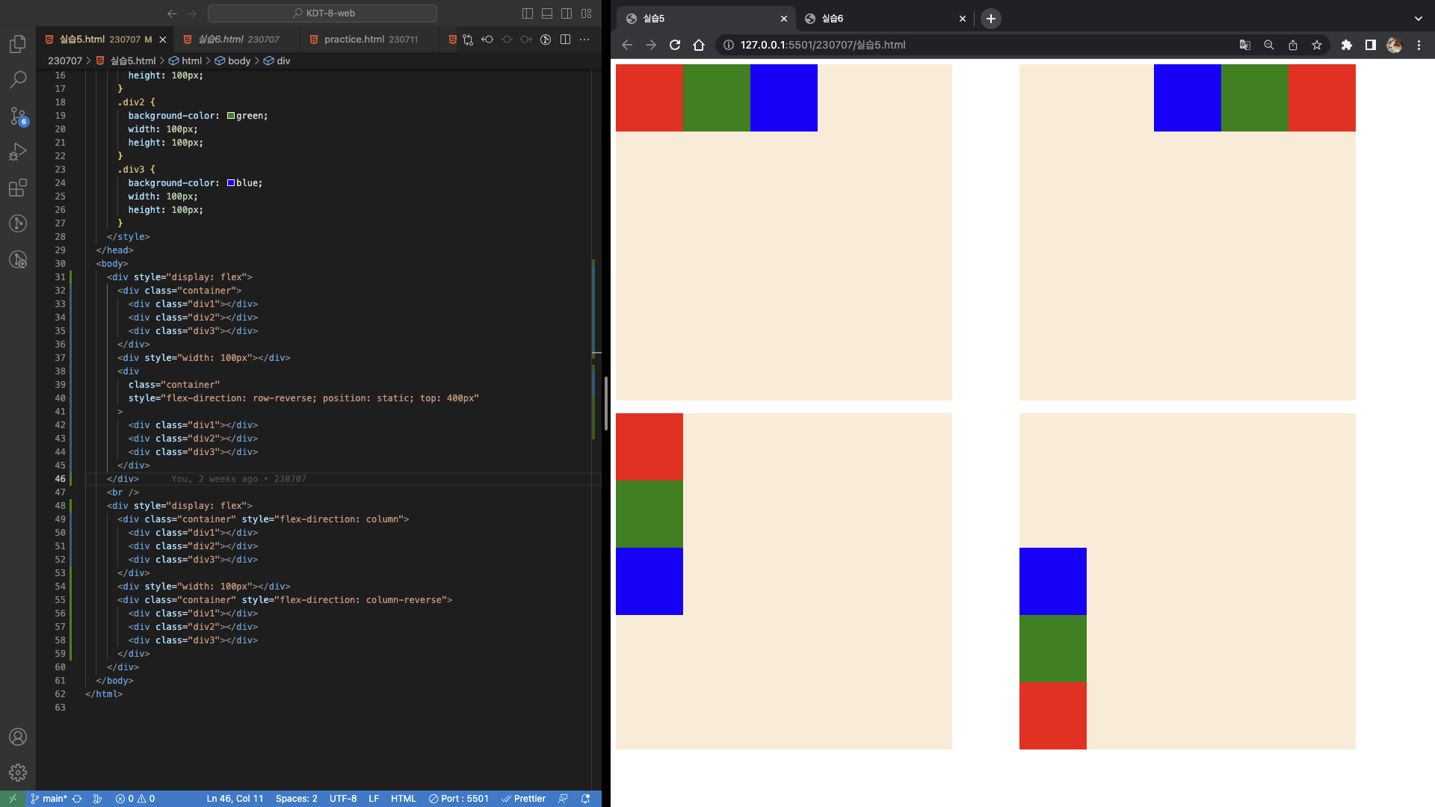Screen dimensions: 1435x807
Task: Switch to the practice.html editor tab
Action: pyautogui.click(x=371, y=40)
